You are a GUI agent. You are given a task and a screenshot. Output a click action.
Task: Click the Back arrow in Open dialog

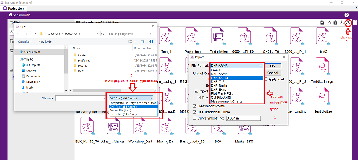[19, 34]
